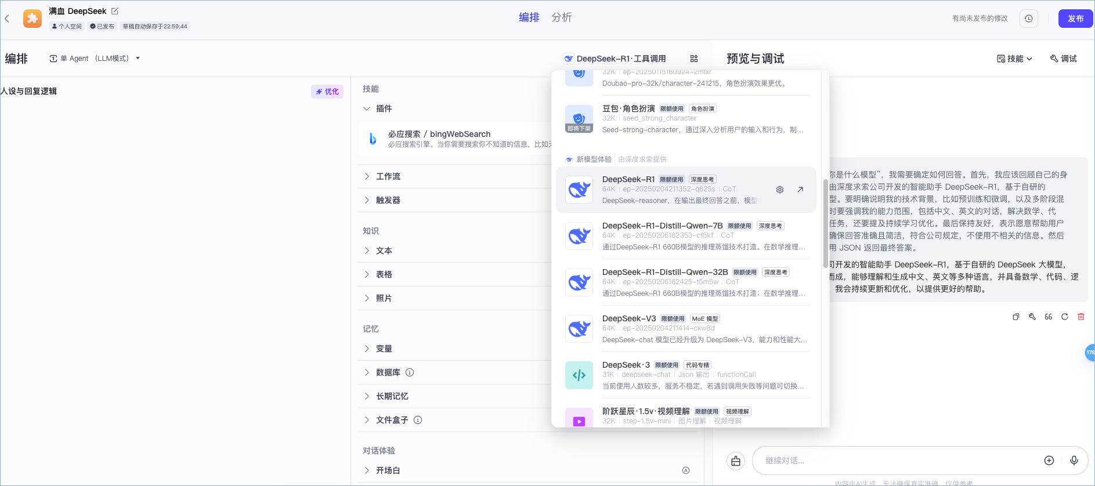
Task: Click the 阶跃星辰 video model icon
Action: coord(579,418)
